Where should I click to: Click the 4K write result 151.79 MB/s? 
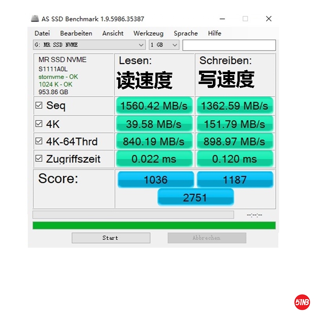pyautogui.click(x=235, y=124)
